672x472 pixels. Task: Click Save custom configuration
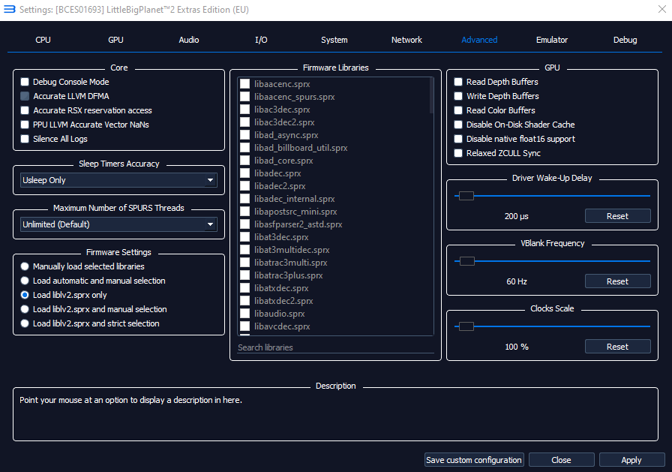click(x=474, y=460)
